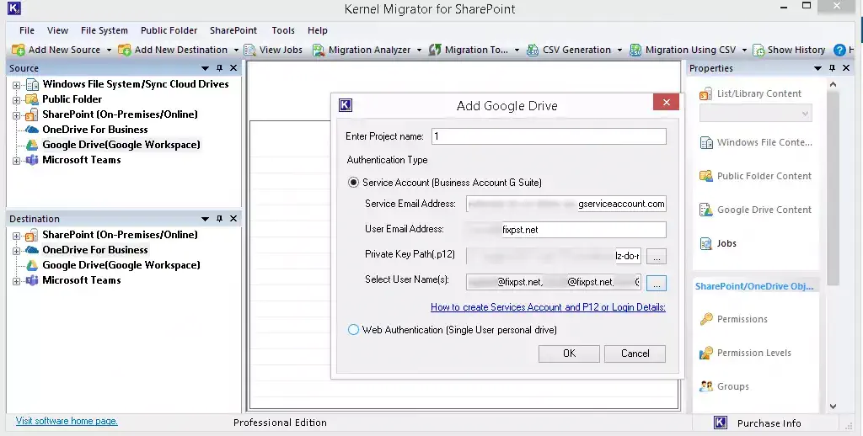Select Microsoft Teams in Source panel

(82, 160)
